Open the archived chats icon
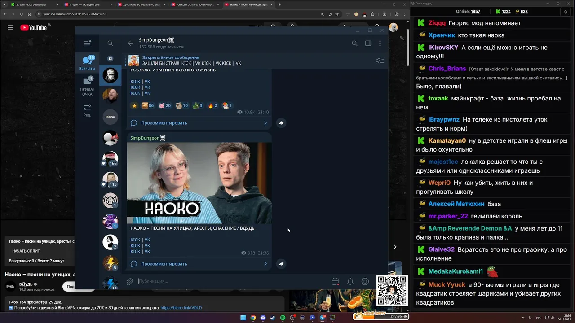The width and height of the screenshot is (575, 323). pos(110,58)
